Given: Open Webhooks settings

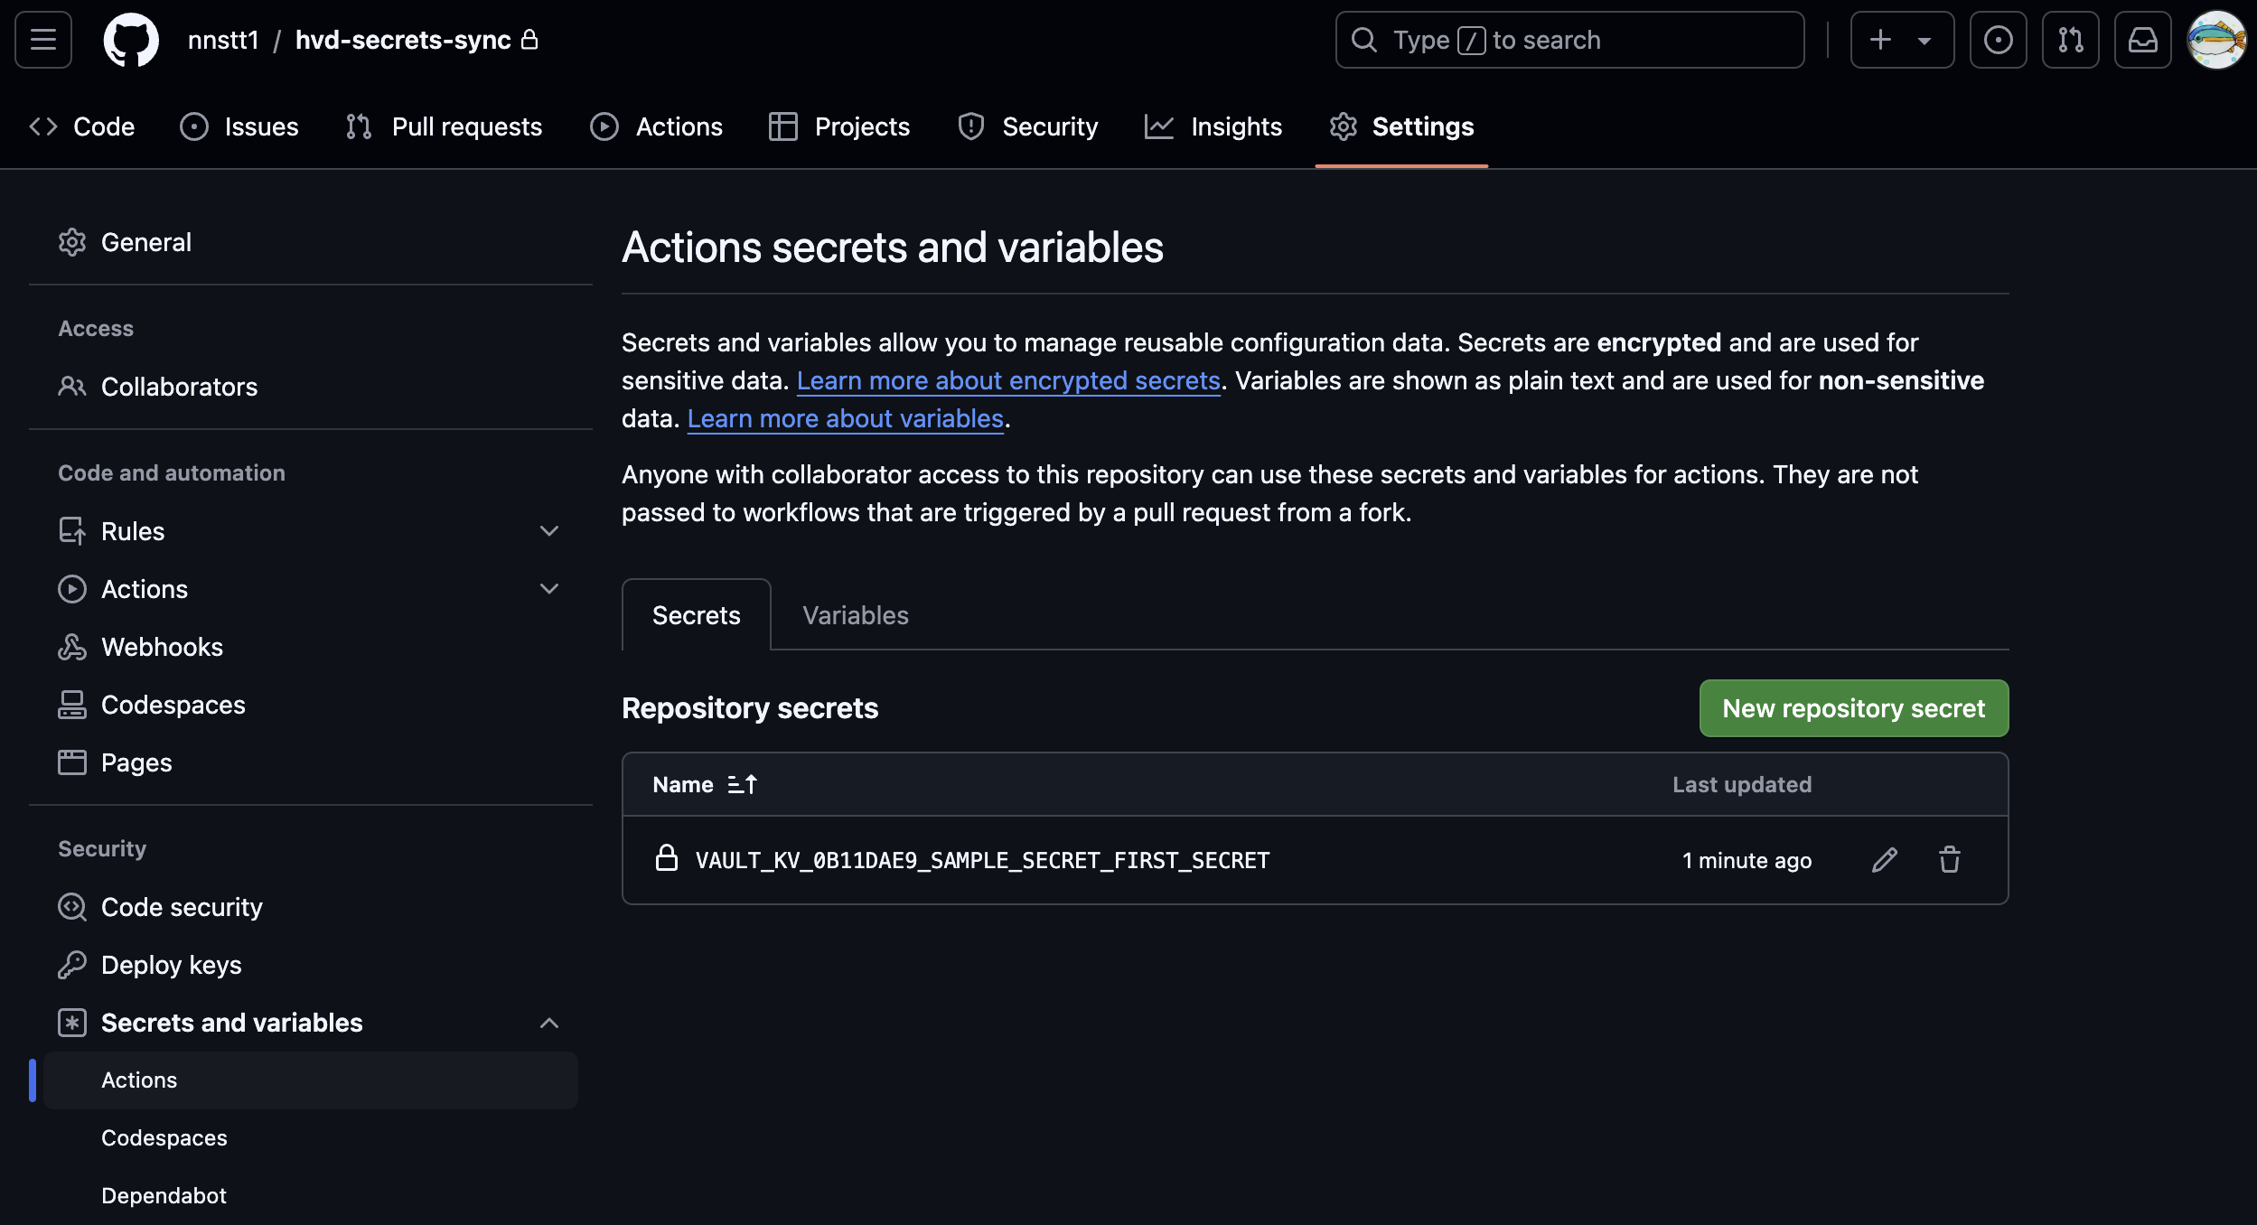Looking at the screenshot, I should (311, 647).
